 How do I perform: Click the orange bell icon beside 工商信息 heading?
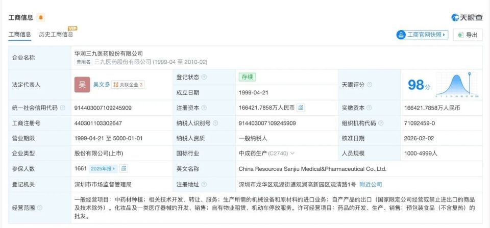tap(41, 17)
